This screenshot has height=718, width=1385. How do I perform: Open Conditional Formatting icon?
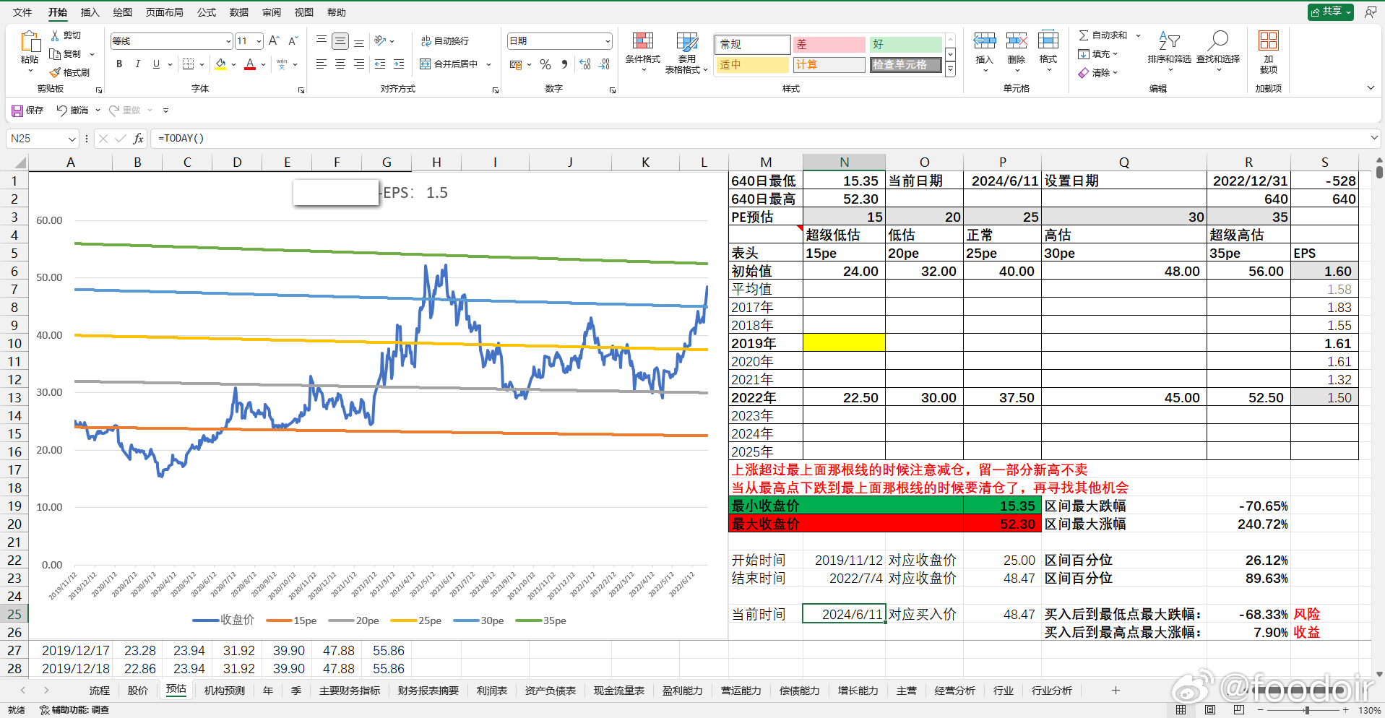[643, 41]
